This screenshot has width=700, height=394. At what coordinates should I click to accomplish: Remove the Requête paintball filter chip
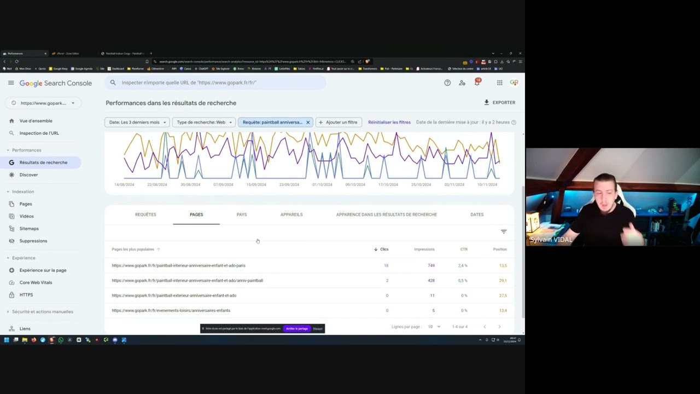308,122
